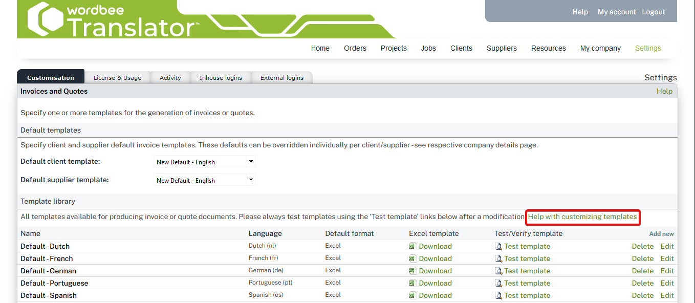Navigate to Suppliers in the main menu
Screen dimensions: 695x303
tap(502, 48)
